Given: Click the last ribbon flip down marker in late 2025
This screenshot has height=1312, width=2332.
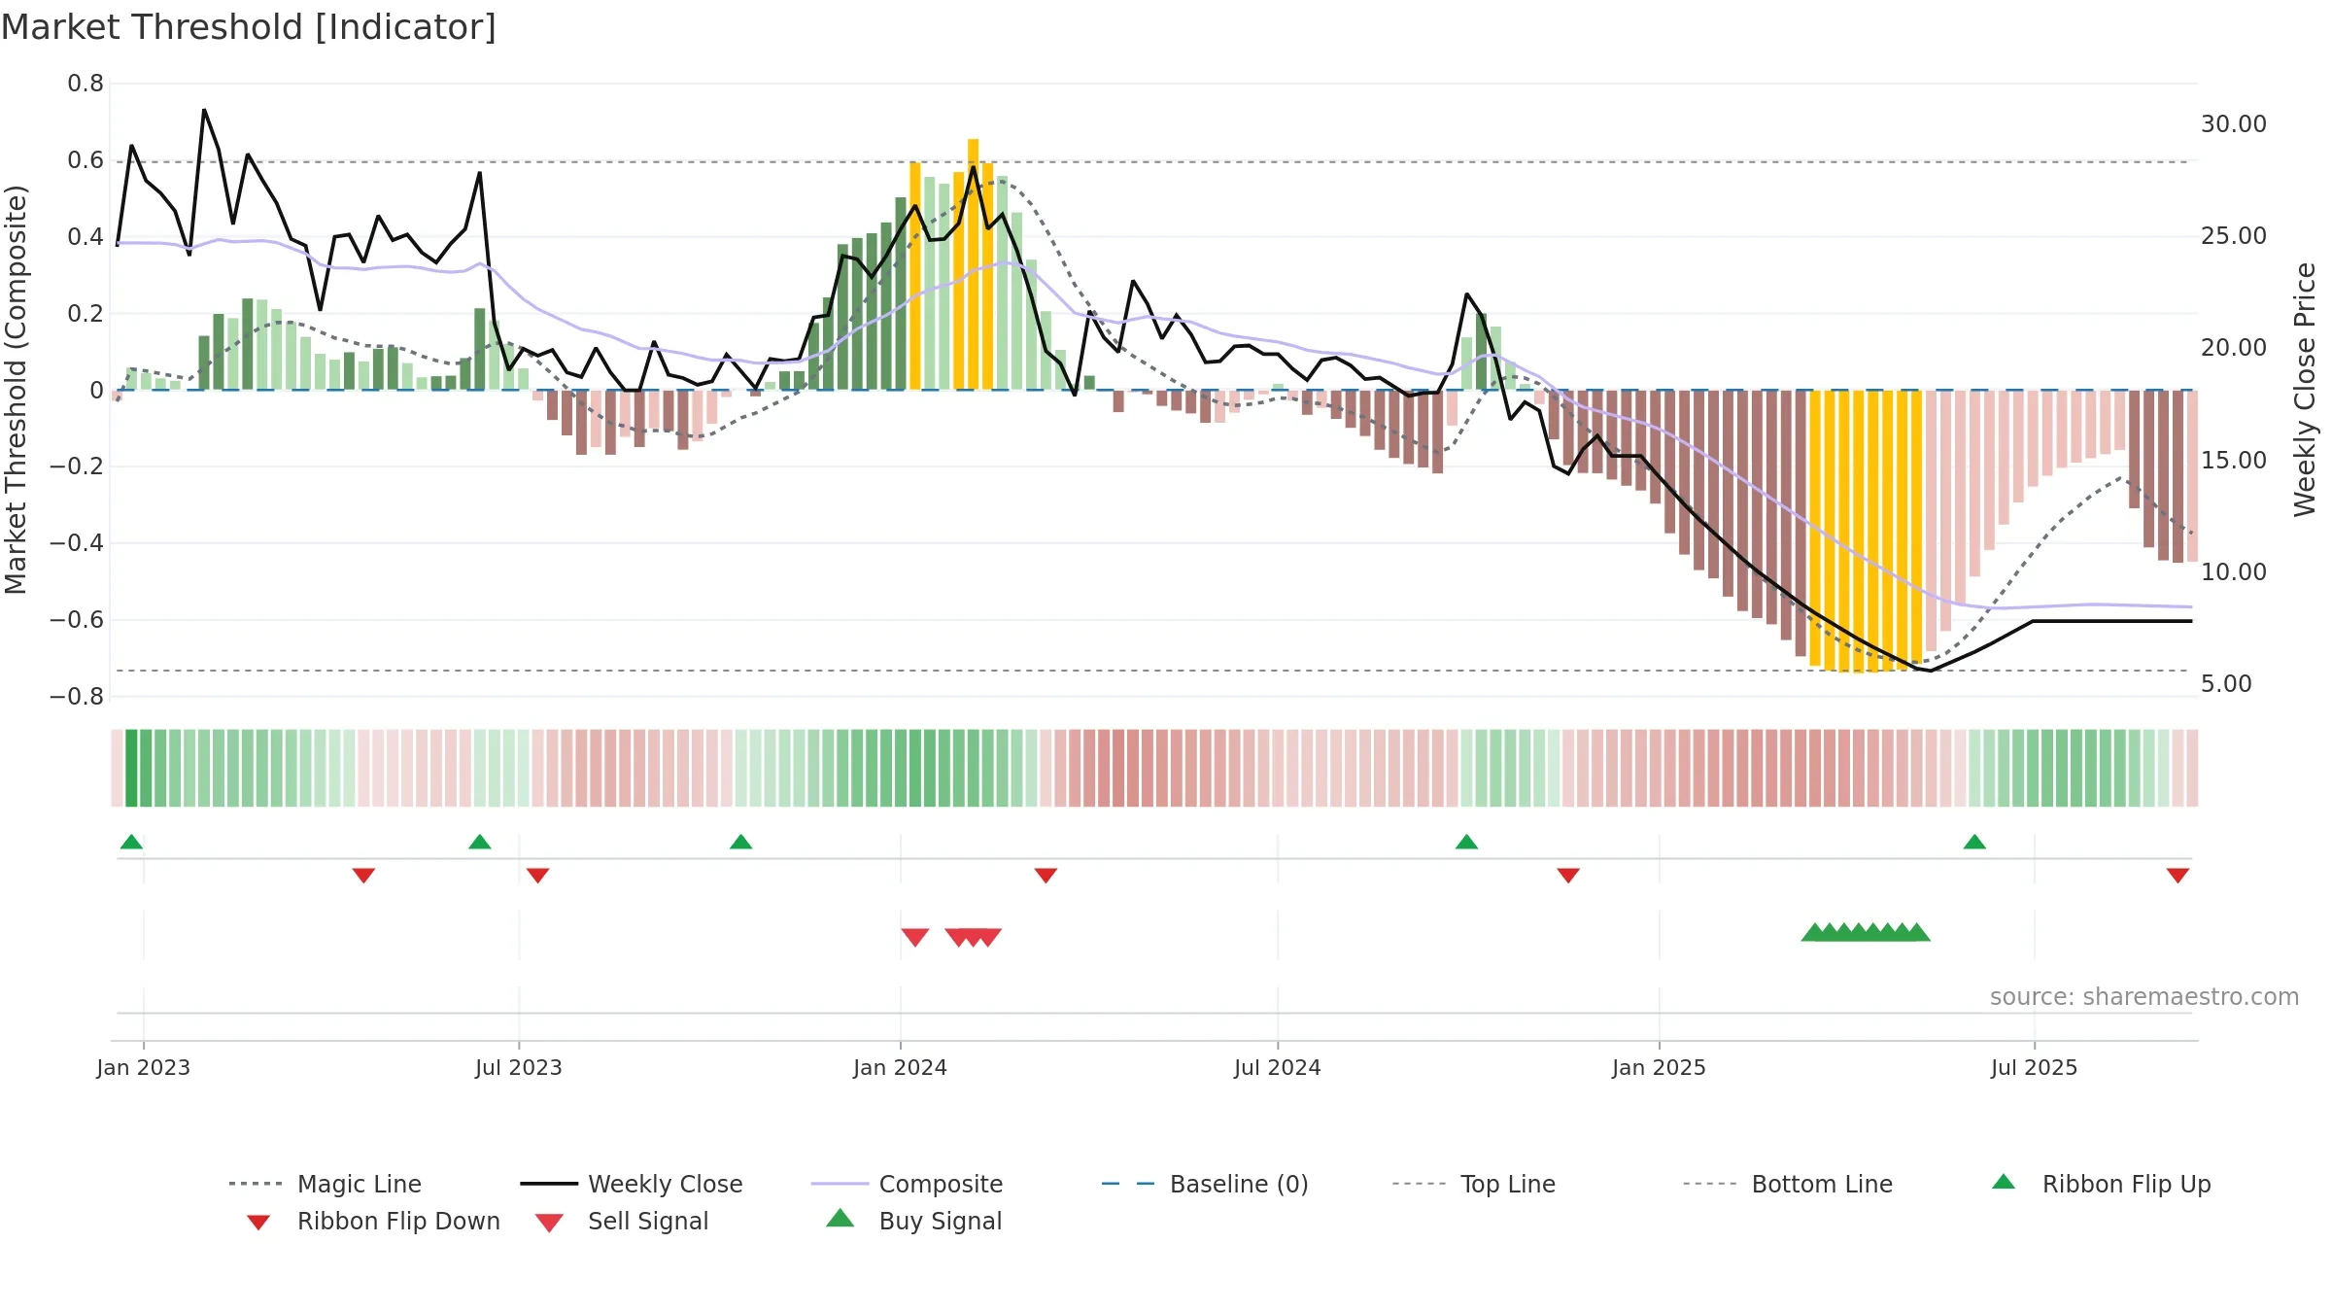Looking at the screenshot, I should (2178, 876).
